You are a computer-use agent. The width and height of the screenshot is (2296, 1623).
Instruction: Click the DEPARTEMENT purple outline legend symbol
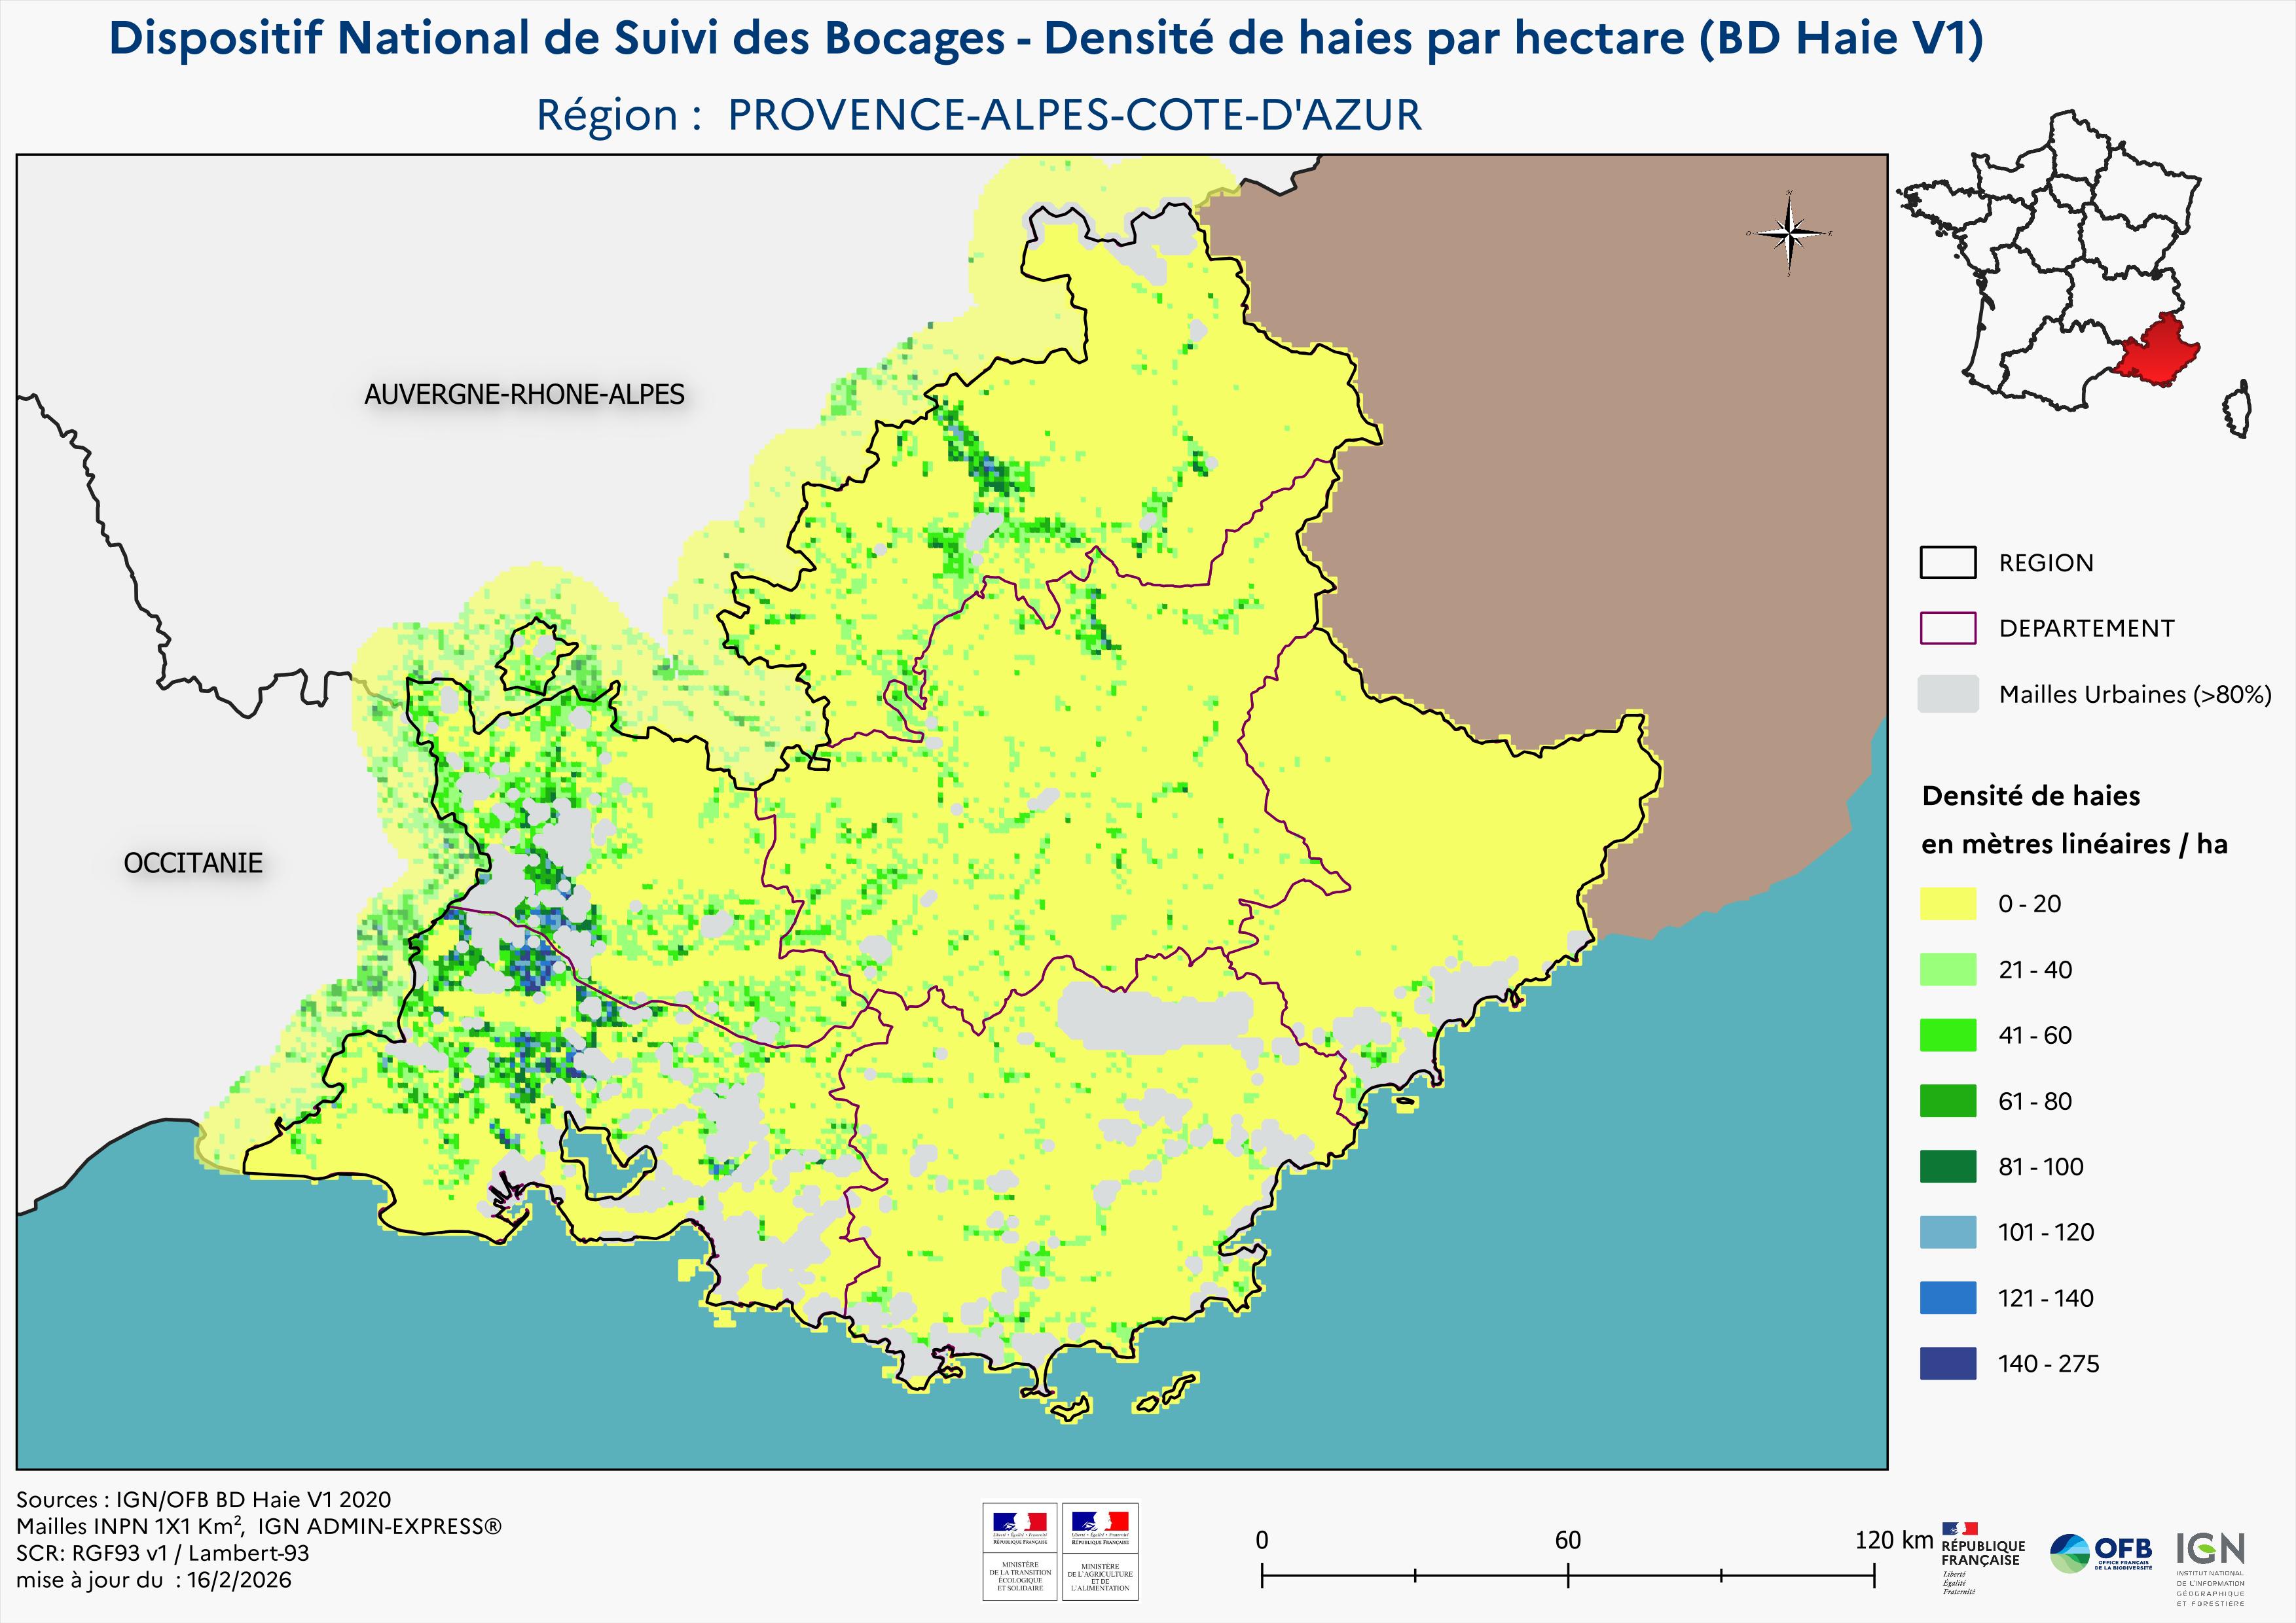1947,628
